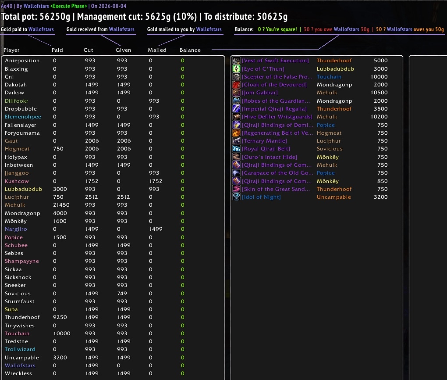Select Mehulk in the player list
This screenshot has width=447, height=380.
[x=15, y=205]
